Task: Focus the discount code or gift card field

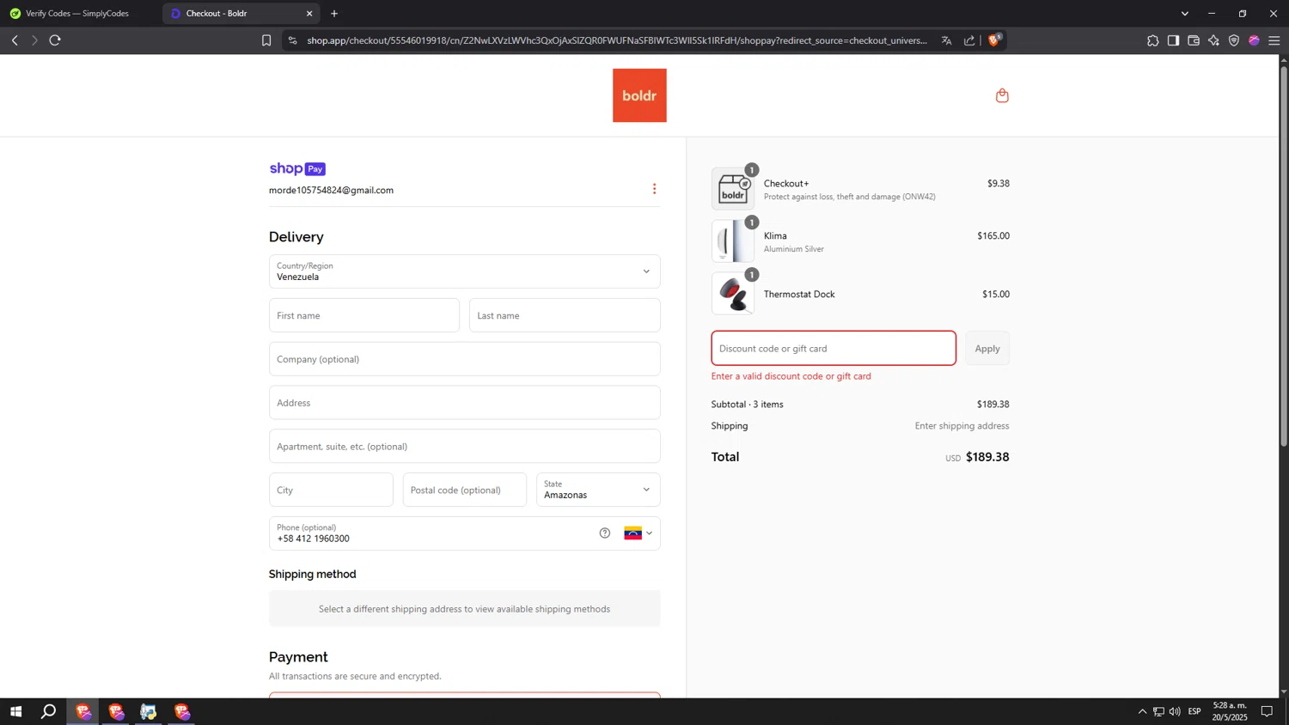Action: coord(834,349)
